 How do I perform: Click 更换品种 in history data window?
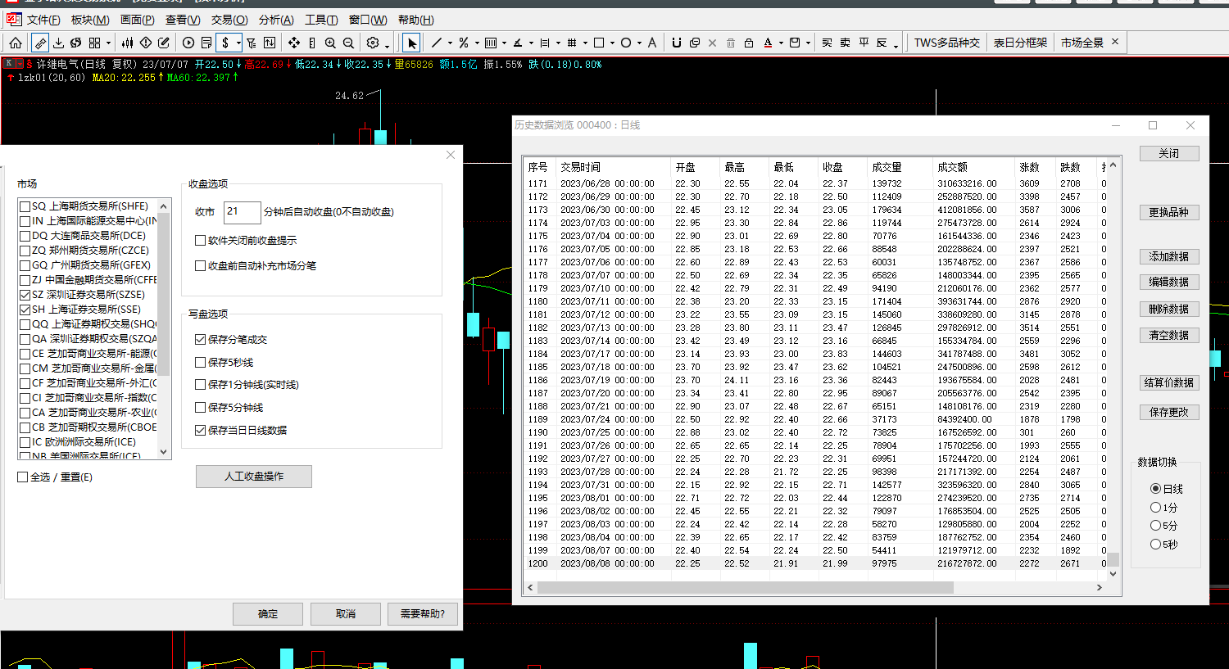pyautogui.click(x=1169, y=212)
